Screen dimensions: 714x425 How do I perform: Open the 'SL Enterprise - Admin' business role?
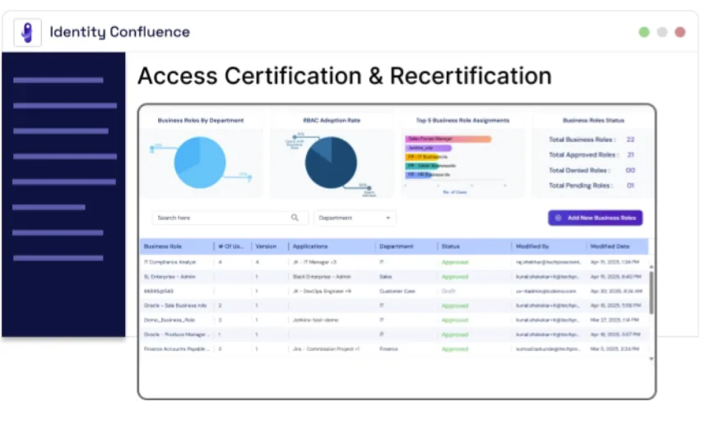(169, 277)
